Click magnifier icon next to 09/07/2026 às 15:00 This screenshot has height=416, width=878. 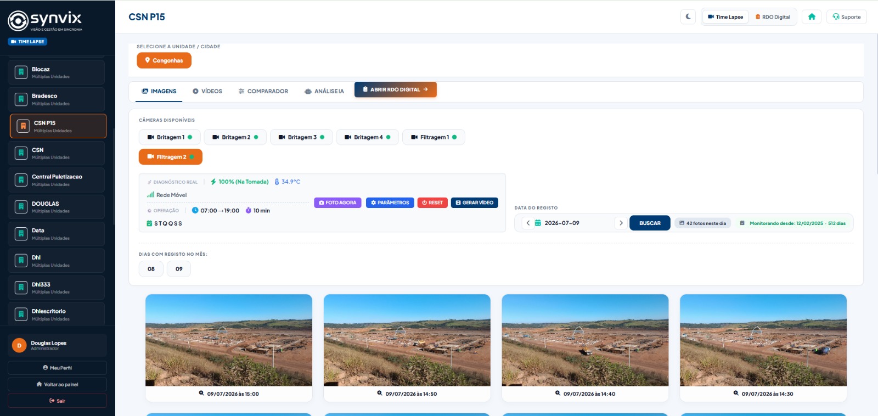(x=201, y=393)
